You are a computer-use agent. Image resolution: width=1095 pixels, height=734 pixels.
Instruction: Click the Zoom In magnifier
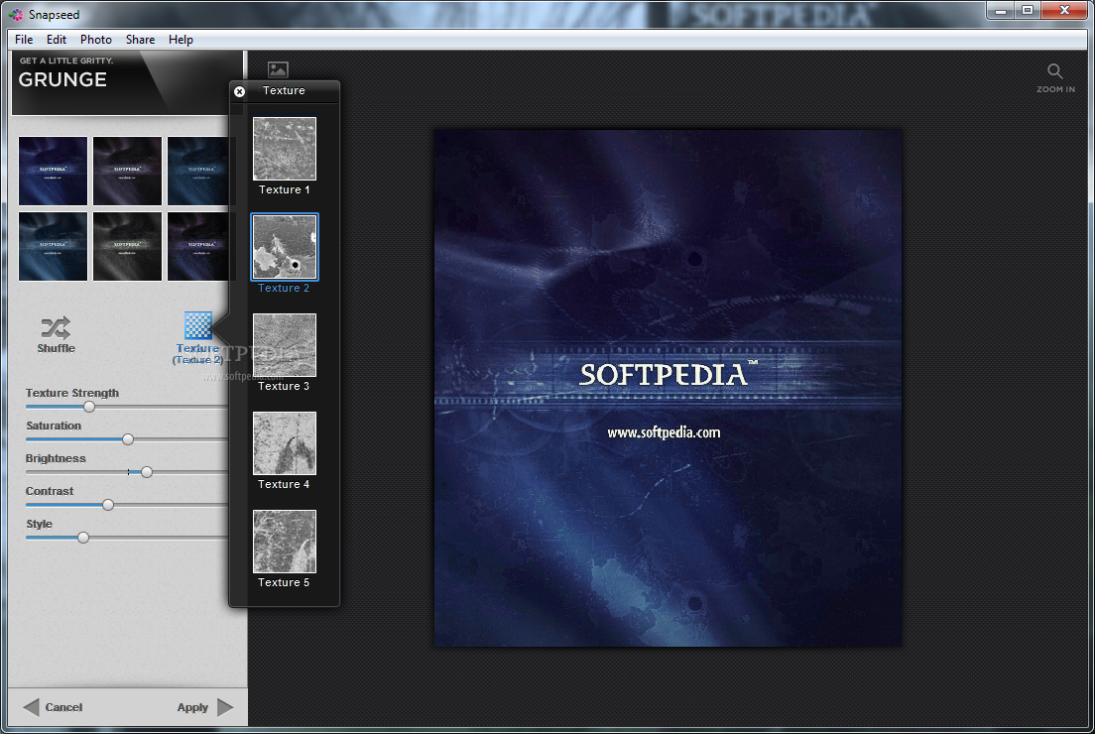tap(1054, 71)
